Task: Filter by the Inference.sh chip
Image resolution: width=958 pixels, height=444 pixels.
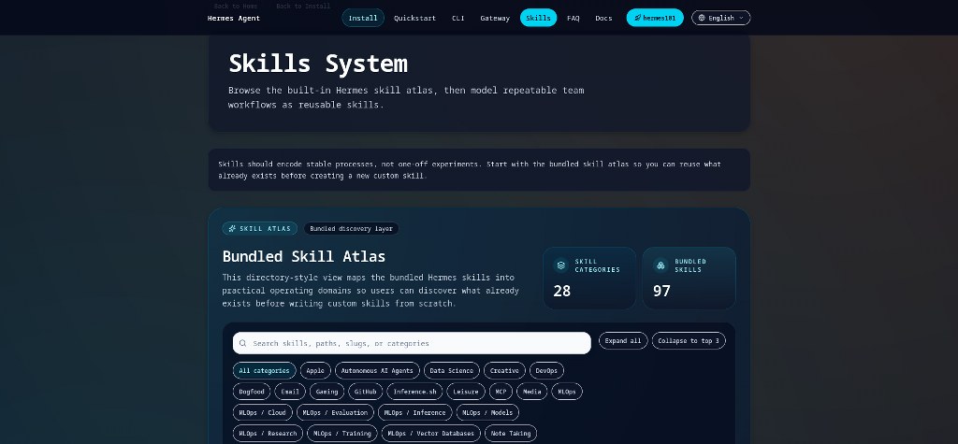Action: 414,392
